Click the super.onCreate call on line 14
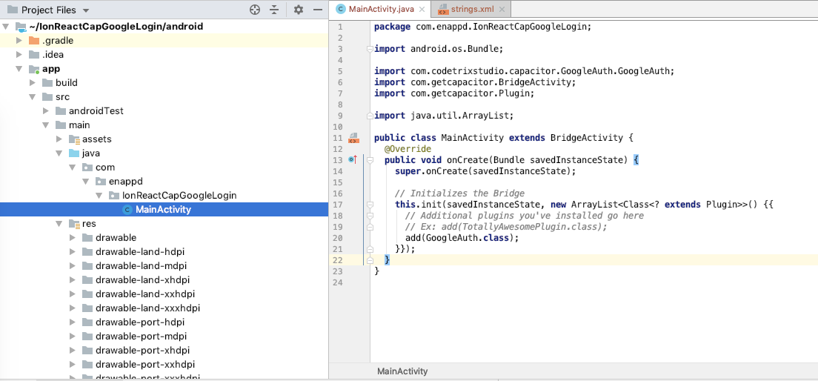Screen dimensions: 818x381 (485, 171)
